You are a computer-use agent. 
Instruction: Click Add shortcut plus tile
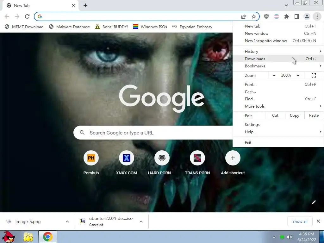tap(233, 158)
